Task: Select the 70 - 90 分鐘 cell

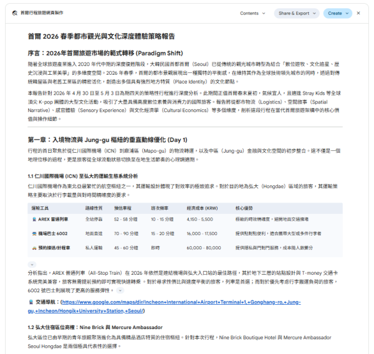Action: [x=126, y=234]
